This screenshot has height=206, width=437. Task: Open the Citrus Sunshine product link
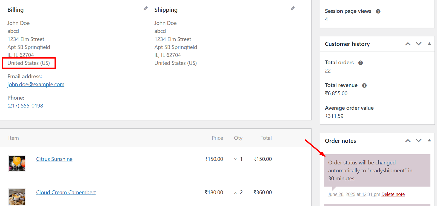(x=54, y=159)
